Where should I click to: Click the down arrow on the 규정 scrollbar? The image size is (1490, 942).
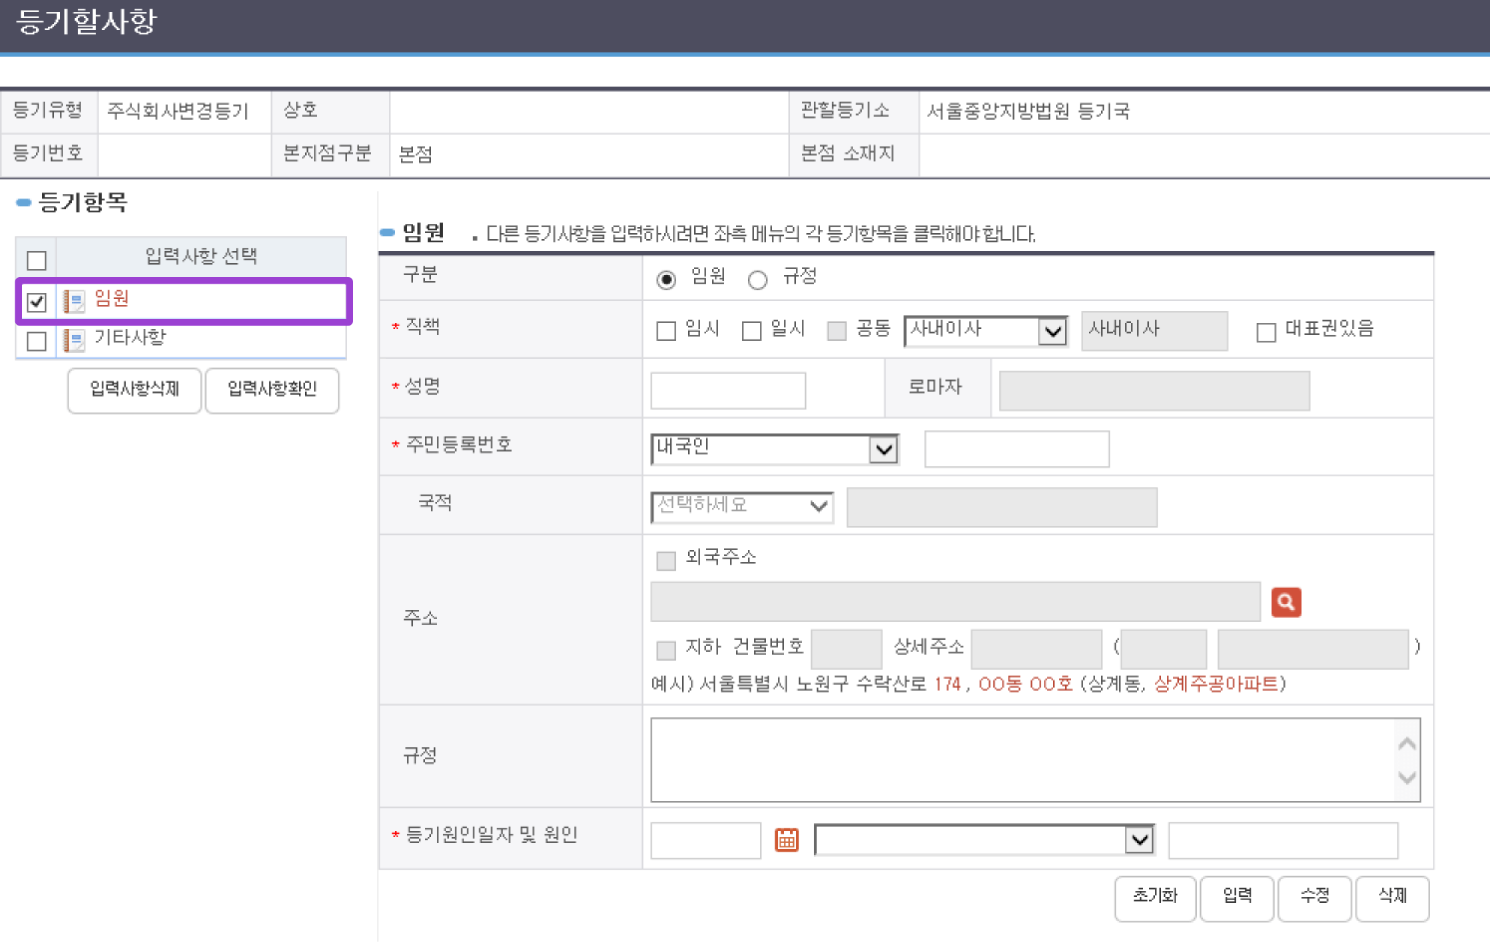click(x=1406, y=779)
